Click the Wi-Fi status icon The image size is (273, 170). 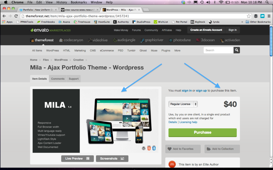coord(221,2)
